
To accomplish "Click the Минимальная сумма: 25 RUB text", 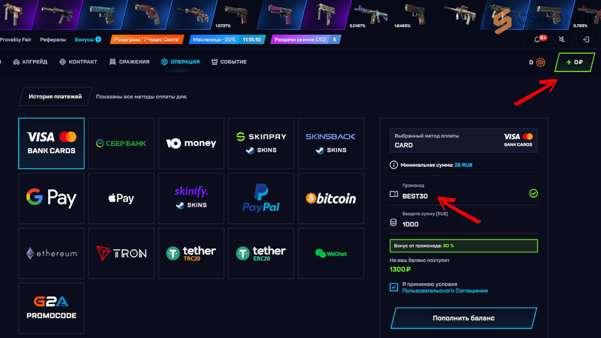I will coord(436,165).
